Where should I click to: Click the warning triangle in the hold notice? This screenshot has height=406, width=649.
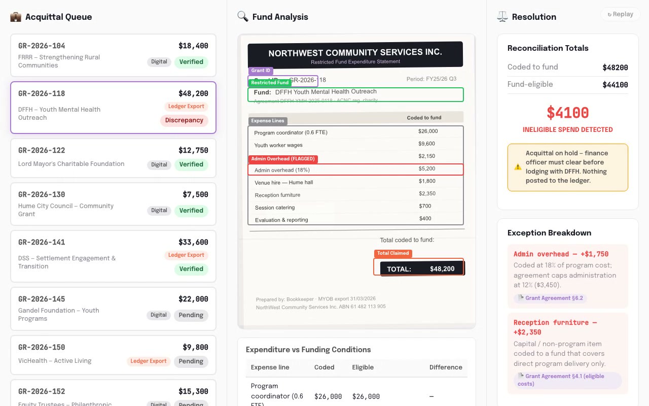click(518, 167)
